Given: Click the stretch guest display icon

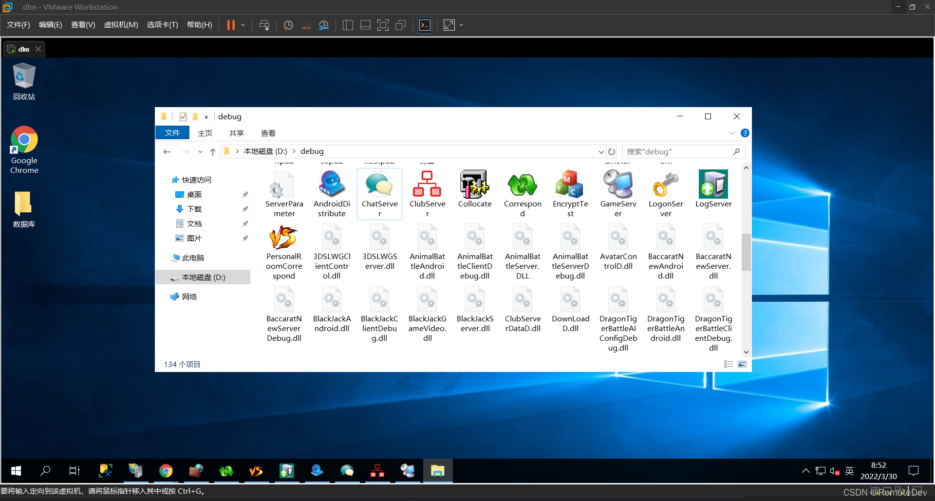Looking at the screenshot, I should click(x=449, y=25).
